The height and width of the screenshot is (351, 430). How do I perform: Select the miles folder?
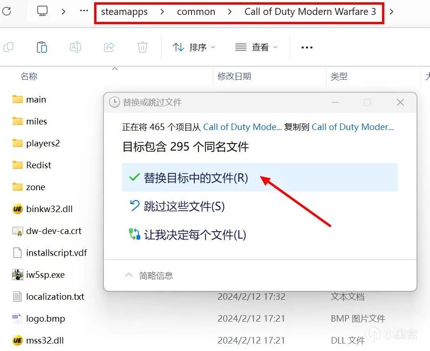point(36,121)
